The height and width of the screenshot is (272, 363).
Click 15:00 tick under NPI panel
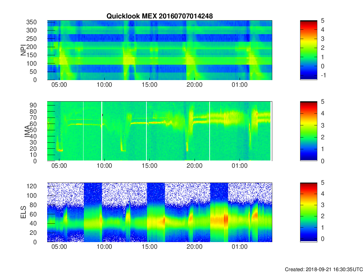pos(149,85)
